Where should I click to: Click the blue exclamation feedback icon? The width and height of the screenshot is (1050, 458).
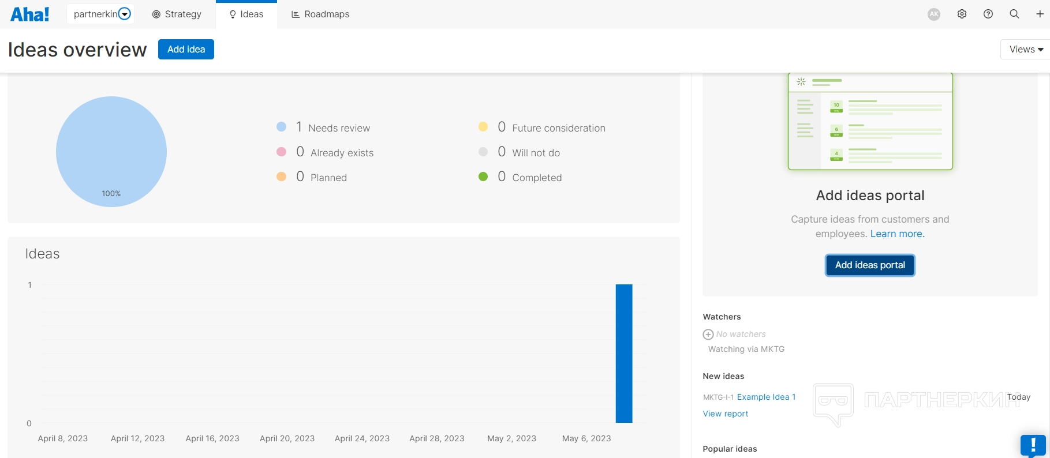pos(1033,445)
